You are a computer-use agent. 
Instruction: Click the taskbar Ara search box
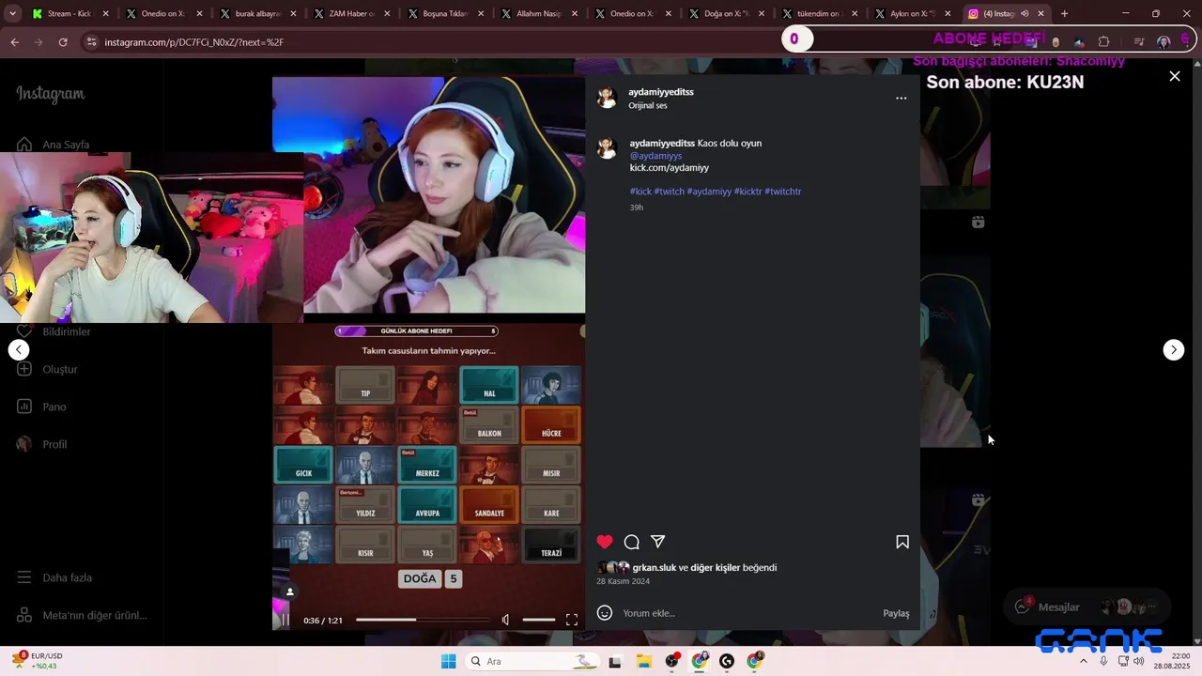[x=534, y=661]
